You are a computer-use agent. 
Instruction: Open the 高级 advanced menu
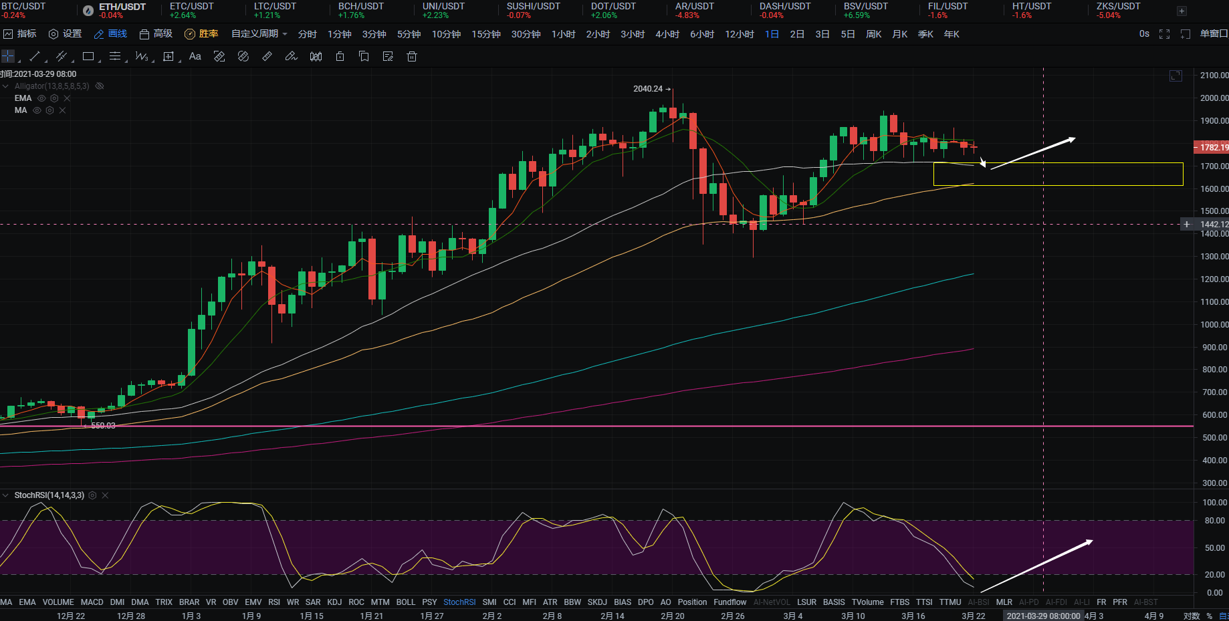[x=156, y=34]
